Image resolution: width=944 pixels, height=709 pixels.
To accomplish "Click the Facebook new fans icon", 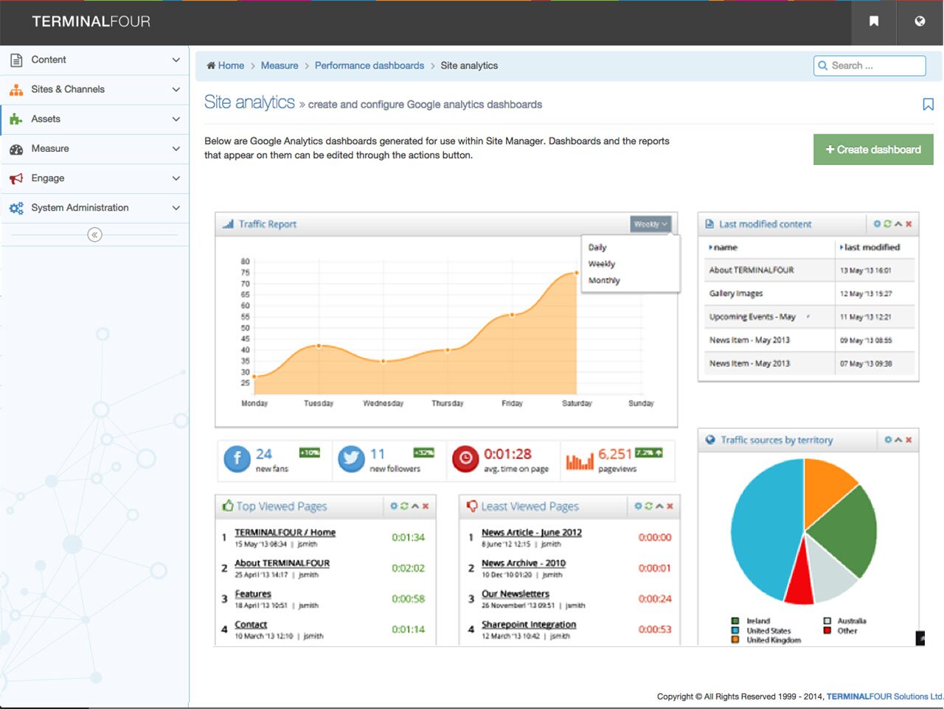I will pyautogui.click(x=237, y=458).
